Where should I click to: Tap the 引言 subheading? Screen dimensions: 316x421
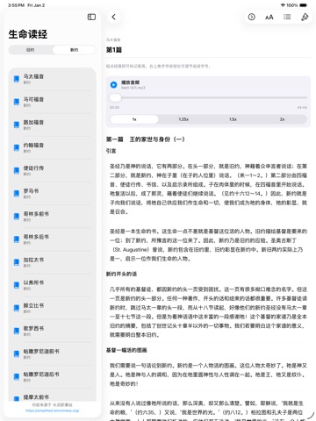pos(111,151)
